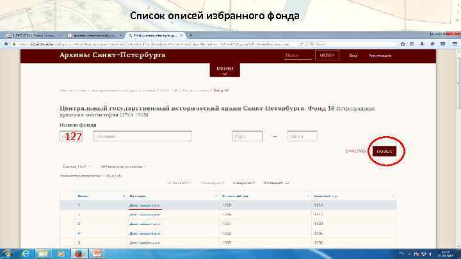Click the Firefox home icon
Image resolution: width=461 pixels, height=259 pixels.
point(432,44)
